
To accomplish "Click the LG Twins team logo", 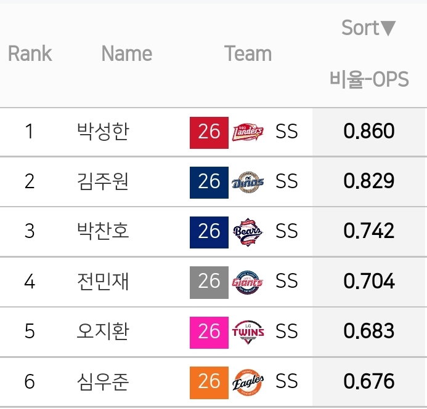I will (248, 332).
